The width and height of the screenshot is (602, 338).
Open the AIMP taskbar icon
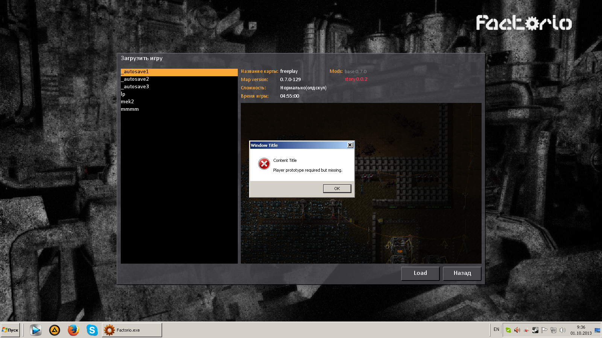pyautogui.click(x=55, y=330)
